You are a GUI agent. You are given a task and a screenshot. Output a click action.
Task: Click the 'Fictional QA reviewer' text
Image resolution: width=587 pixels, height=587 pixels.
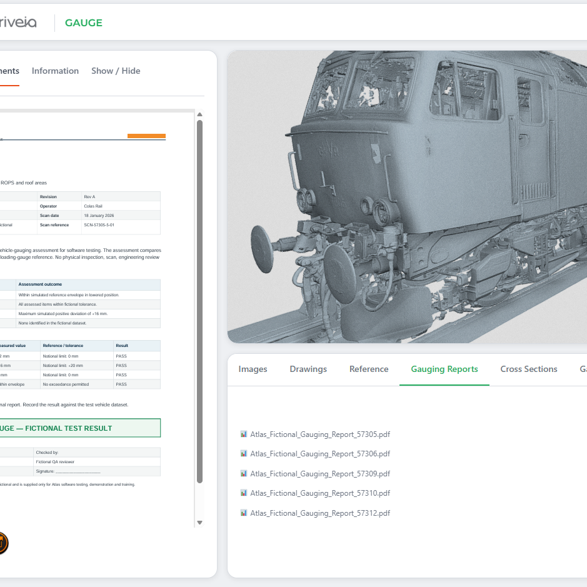55,461
